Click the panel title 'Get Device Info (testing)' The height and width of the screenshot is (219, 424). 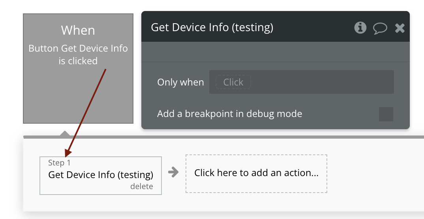(x=212, y=27)
